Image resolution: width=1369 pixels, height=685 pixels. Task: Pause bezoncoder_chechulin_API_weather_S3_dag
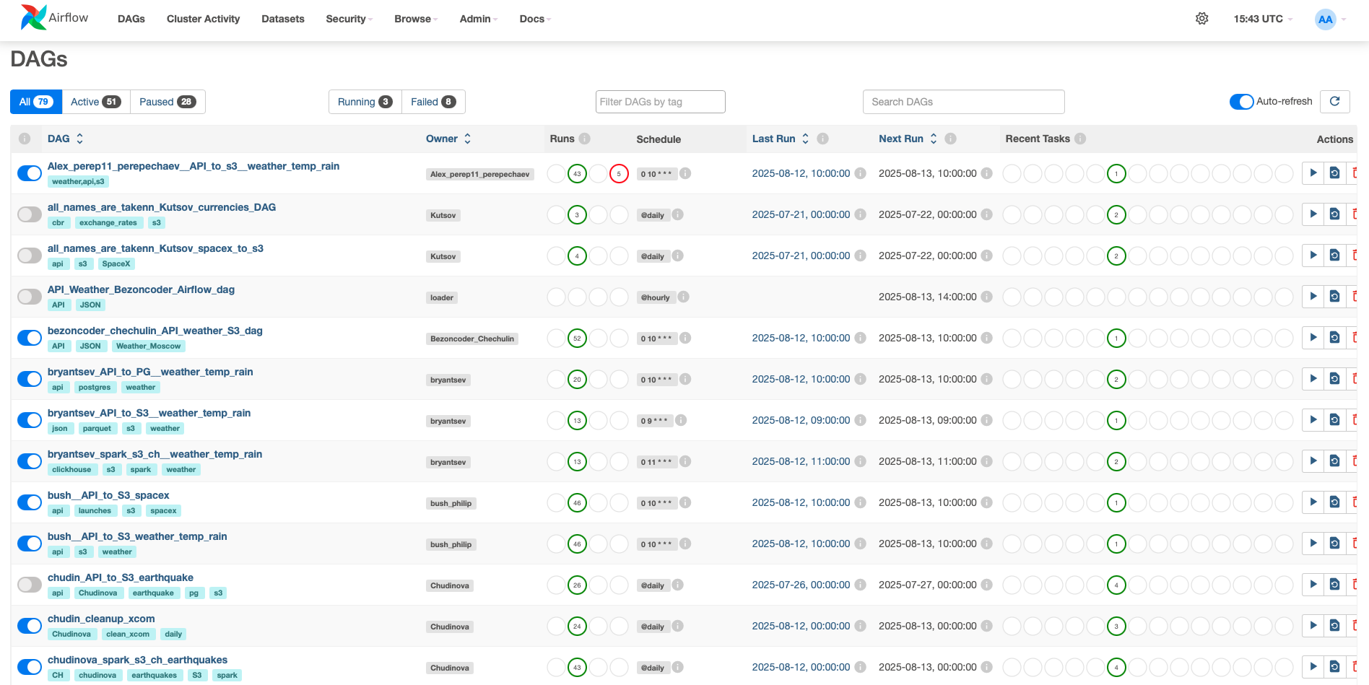pyautogui.click(x=30, y=338)
